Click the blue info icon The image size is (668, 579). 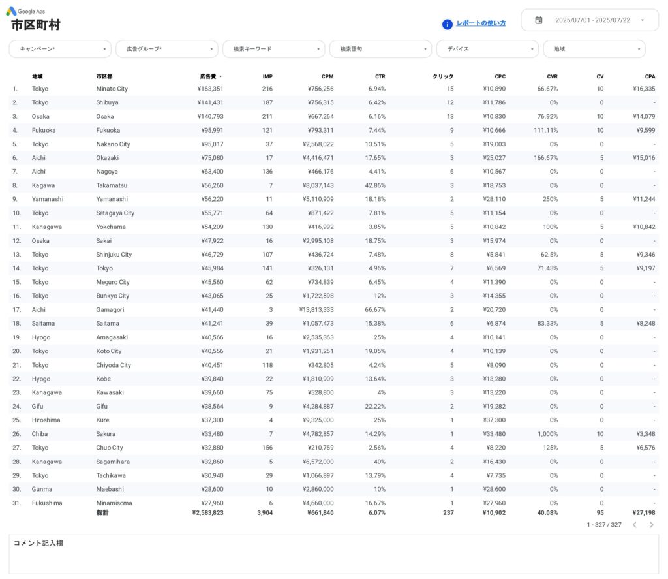[x=448, y=24]
